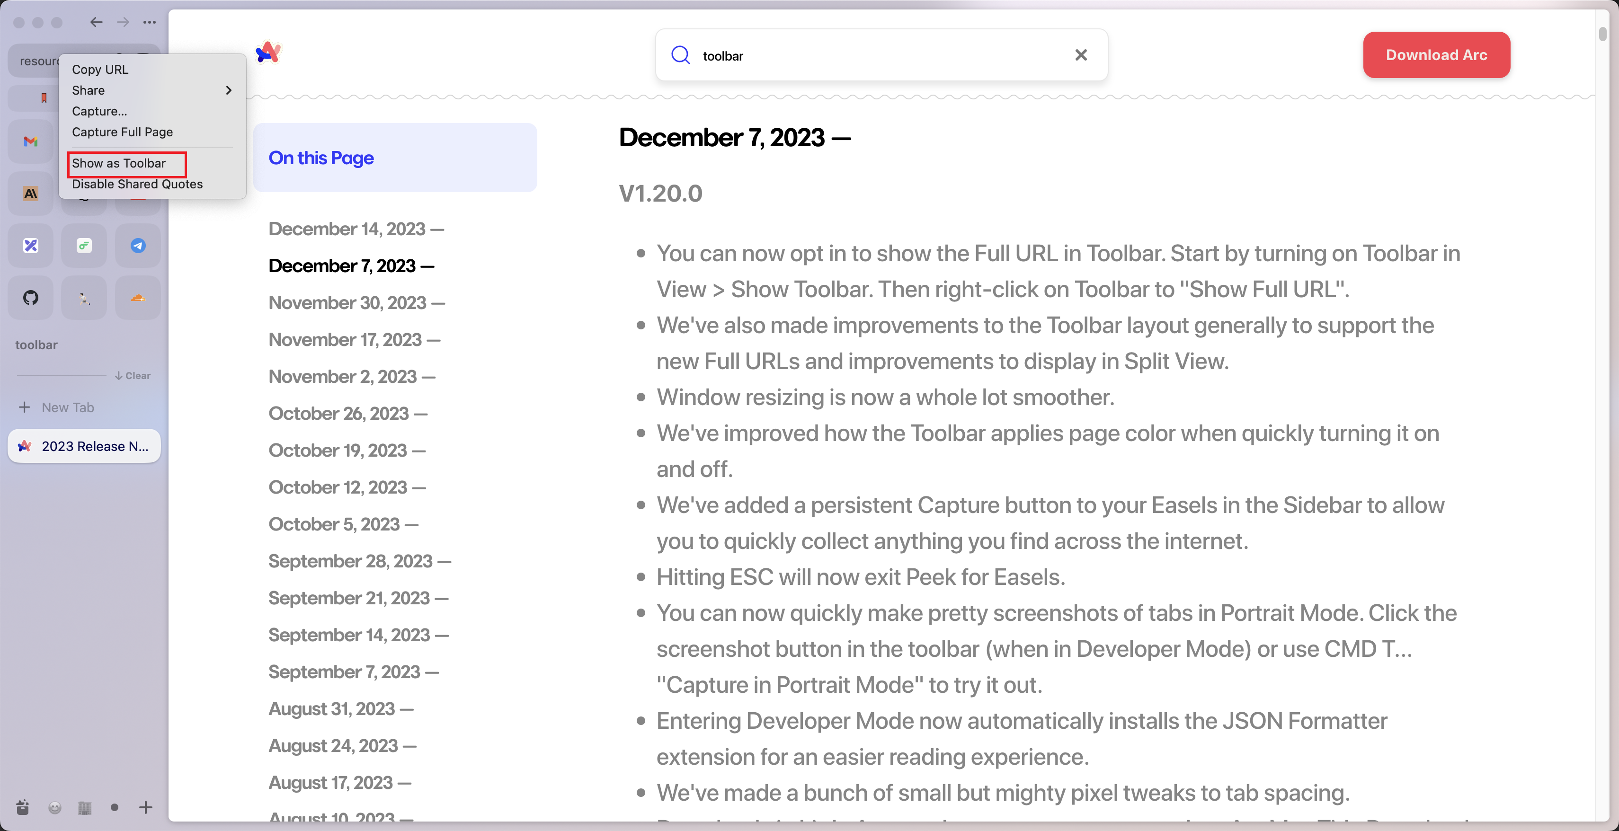Screen dimensions: 1619x831
Task: Clear the toolbar search input
Action: [x=1081, y=55]
